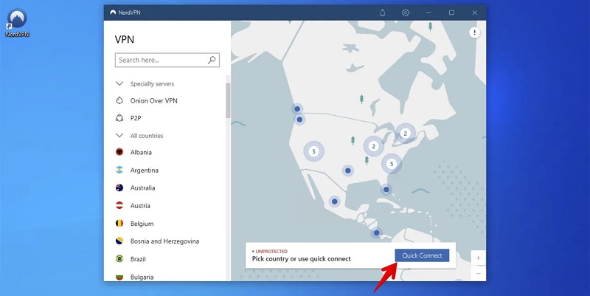Select the Onion Over VPN icon
The width and height of the screenshot is (590, 296).
coord(119,100)
